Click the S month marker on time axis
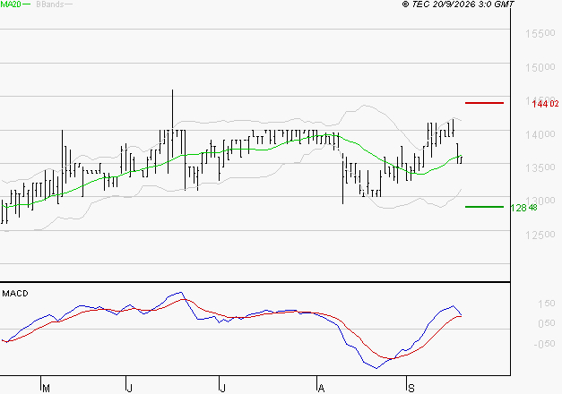The width and height of the screenshot is (562, 394). tap(411, 389)
